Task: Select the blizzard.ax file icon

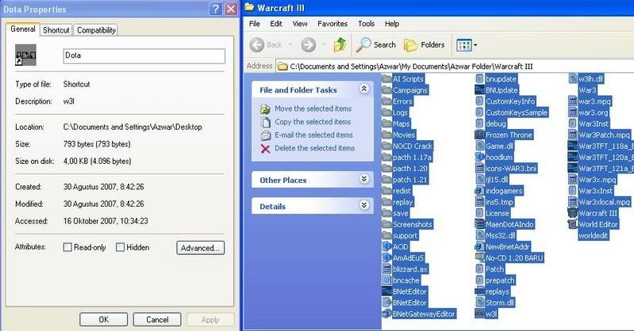Action: point(387,268)
